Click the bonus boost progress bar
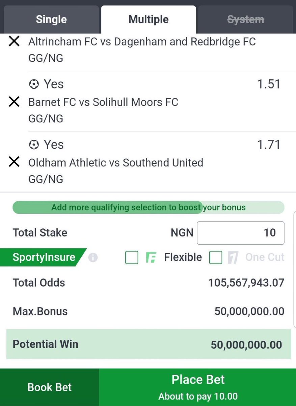296x406 pixels. click(x=149, y=207)
